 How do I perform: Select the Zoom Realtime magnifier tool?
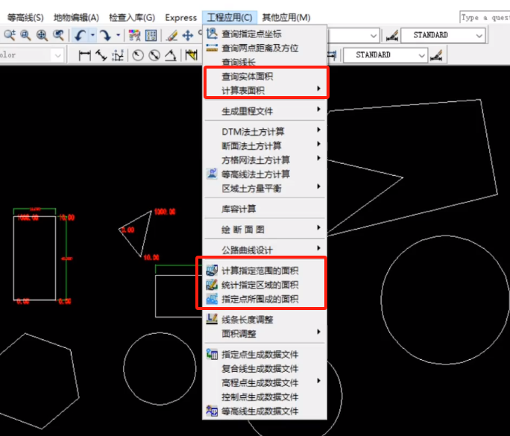coord(10,35)
